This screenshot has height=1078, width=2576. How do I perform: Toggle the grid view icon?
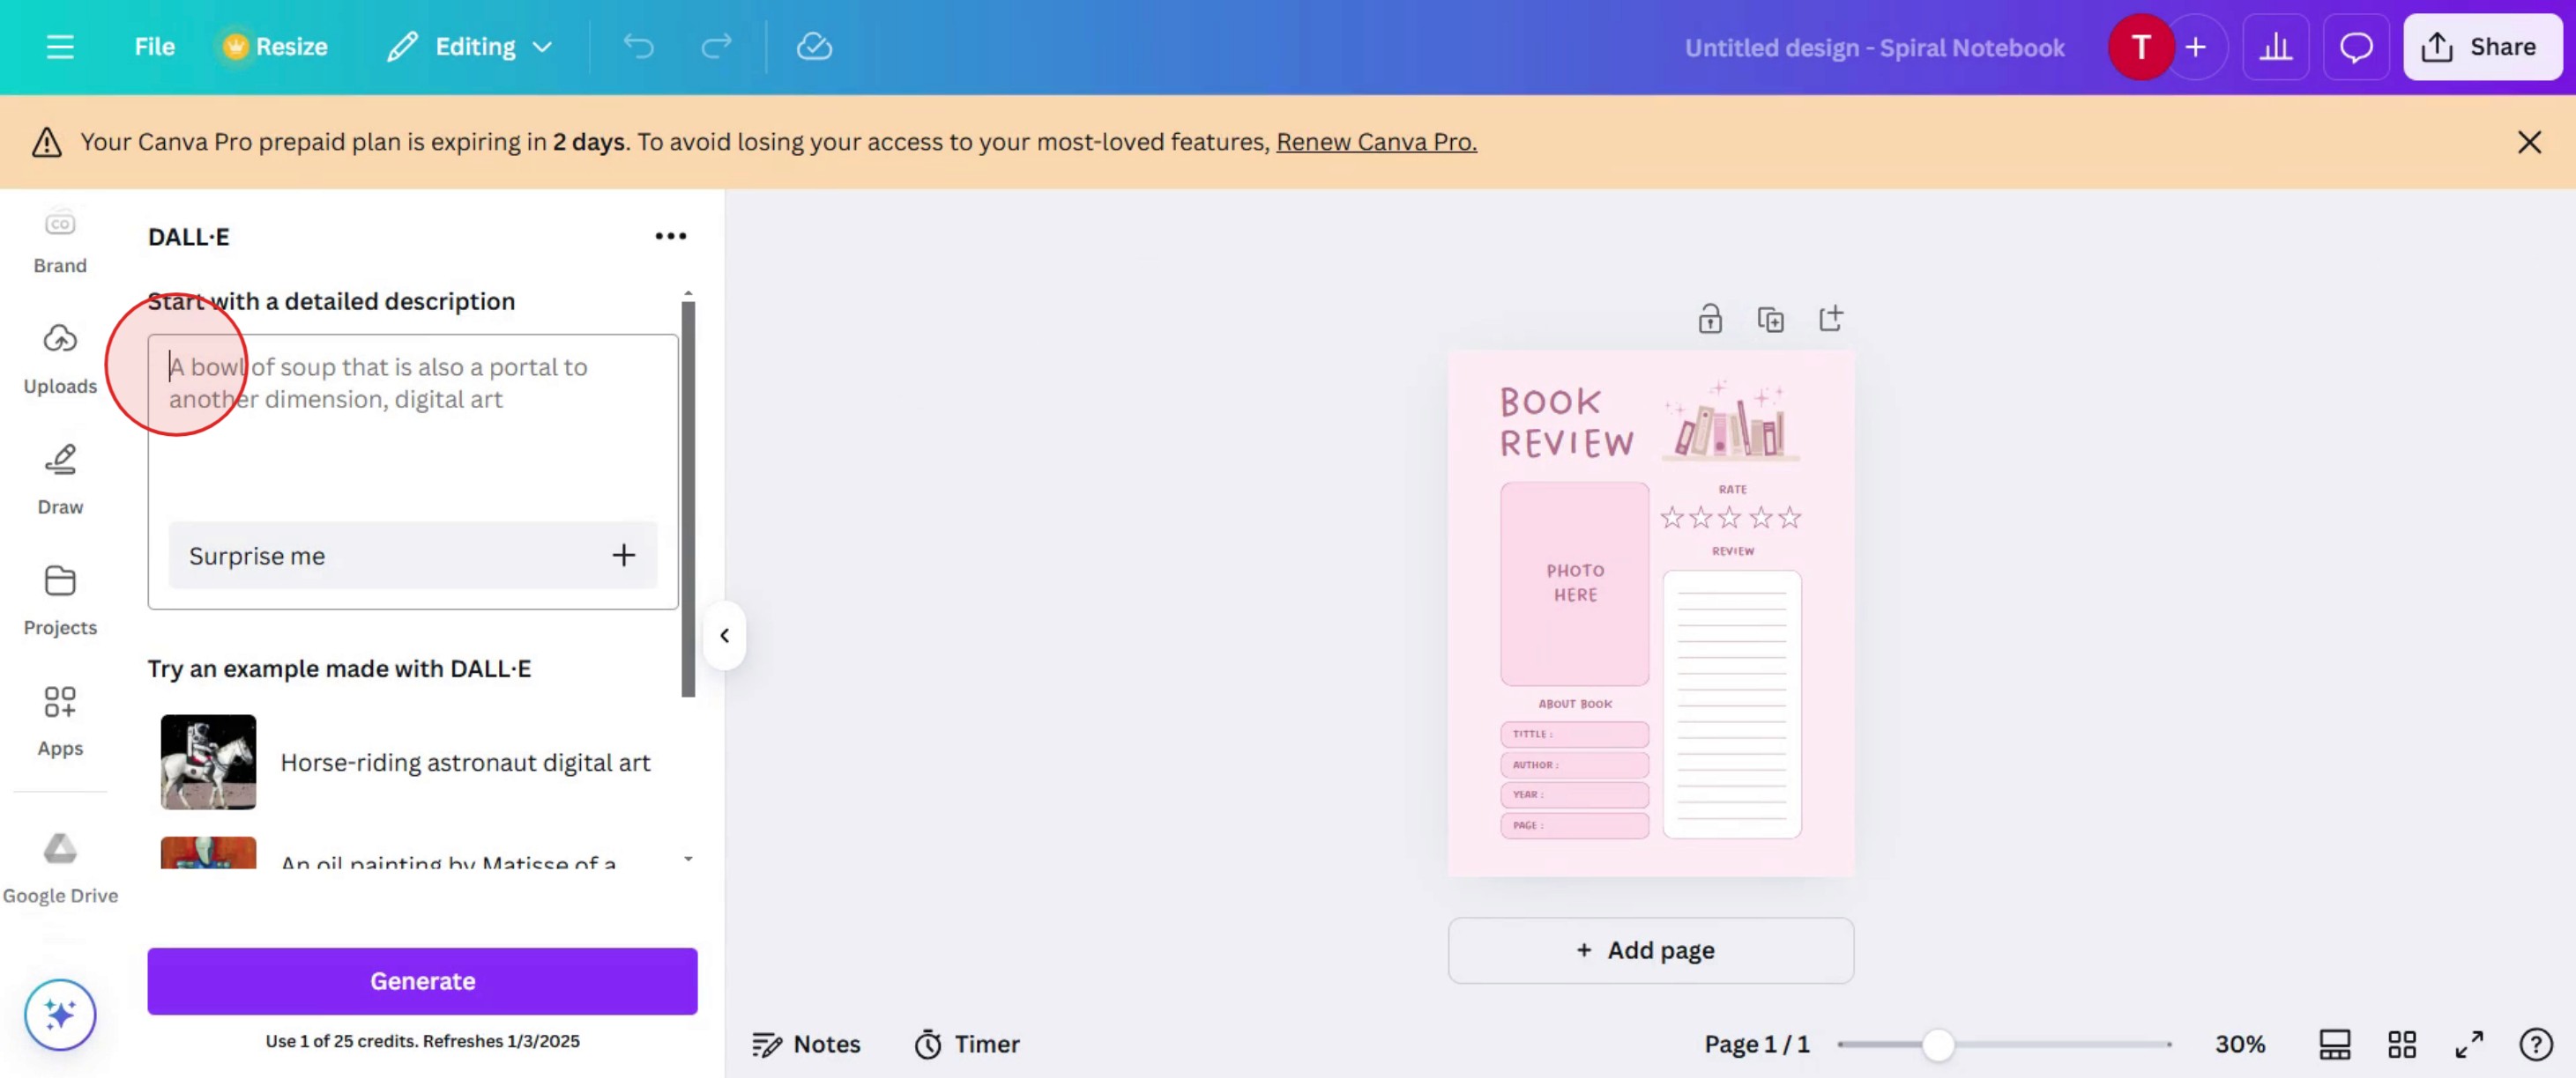2401,1044
